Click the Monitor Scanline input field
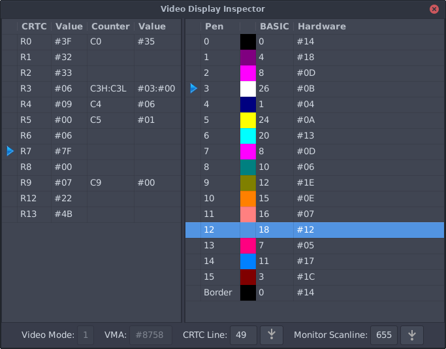 384,335
